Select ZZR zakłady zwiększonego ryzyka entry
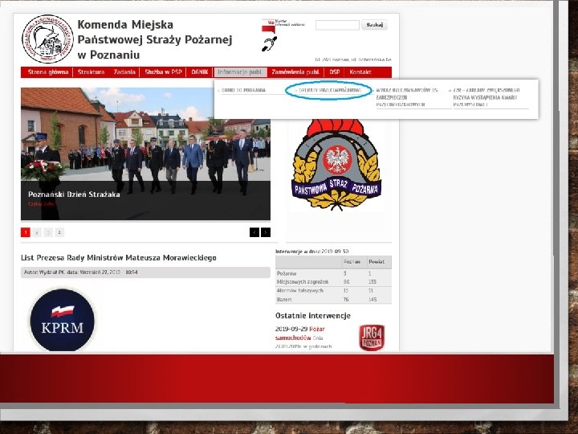Image resolution: width=578 pixels, height=434 pixels. click(485, 97)
